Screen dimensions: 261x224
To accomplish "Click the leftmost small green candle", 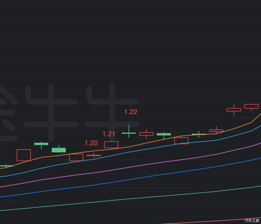I will (x=6, y=166).
